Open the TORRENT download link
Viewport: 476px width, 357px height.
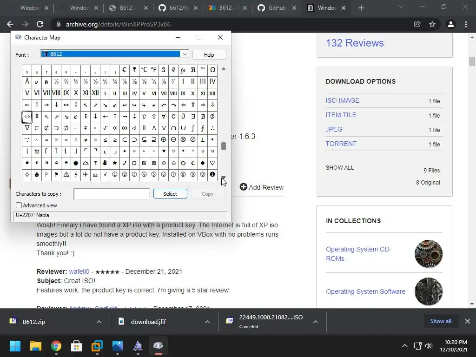coord(341,144)
